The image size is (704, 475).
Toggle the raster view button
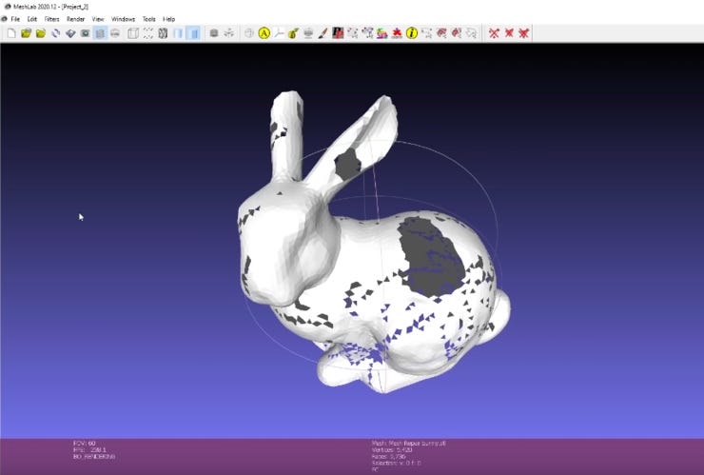pos(115,32)
